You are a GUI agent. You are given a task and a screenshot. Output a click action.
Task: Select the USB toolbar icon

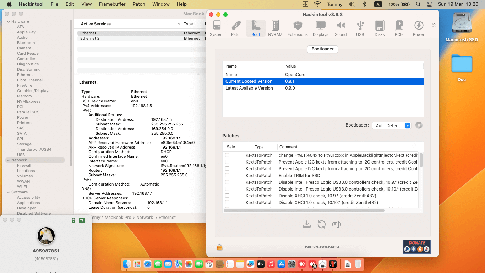tap(360, 28)
